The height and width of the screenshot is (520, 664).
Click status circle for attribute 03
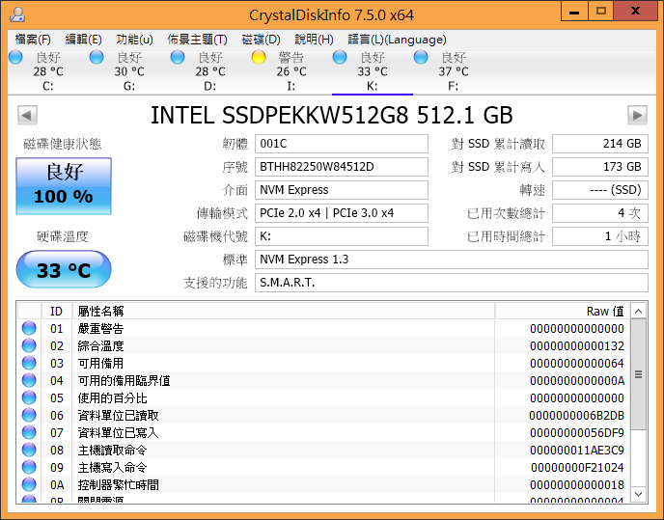[29, 363]
